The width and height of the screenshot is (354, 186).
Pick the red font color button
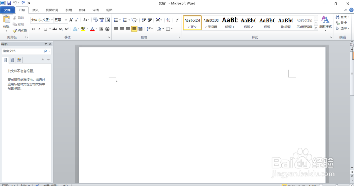click(92, 29)
